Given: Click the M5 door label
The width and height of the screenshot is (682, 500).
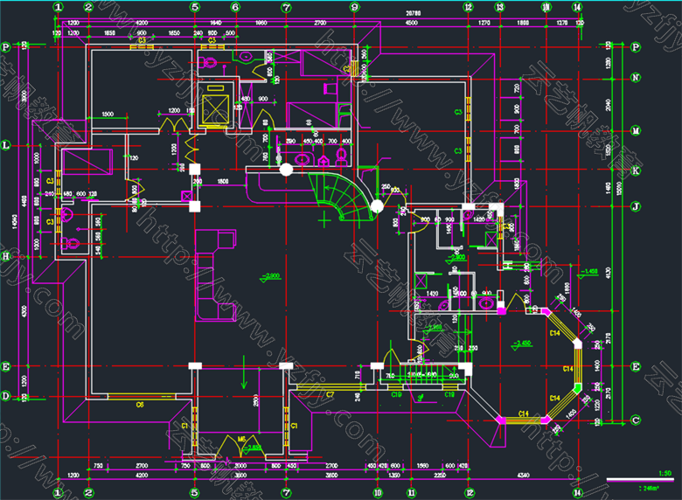Looking at the screenshot, I should point(242,439).
